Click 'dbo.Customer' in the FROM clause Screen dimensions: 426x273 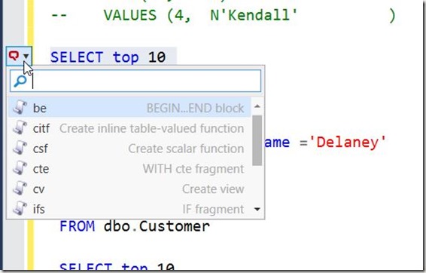157,226
